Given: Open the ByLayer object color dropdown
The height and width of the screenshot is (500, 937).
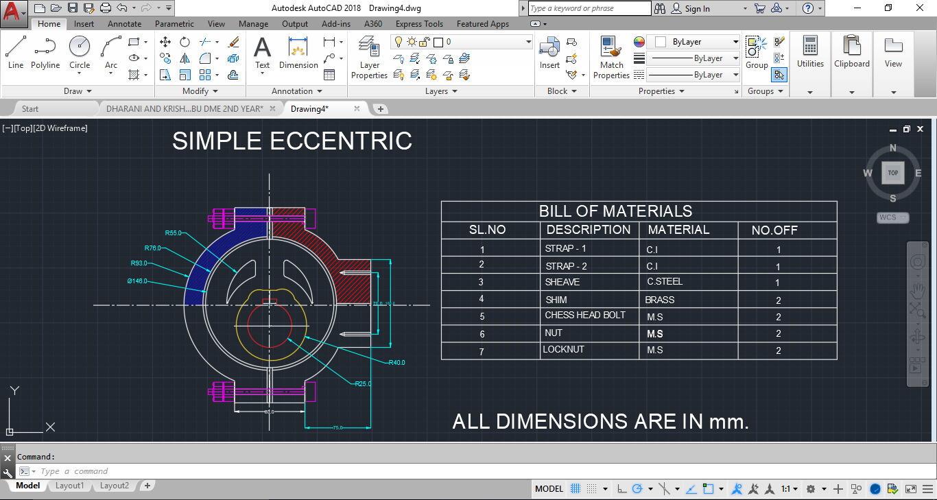Looking at the screenshot, I should pyautogui.click(x=735, y=42).
